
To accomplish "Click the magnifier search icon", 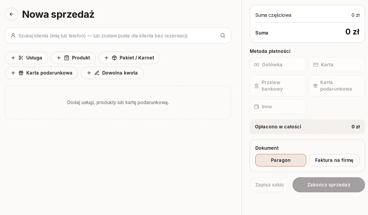I will point(223,36).
